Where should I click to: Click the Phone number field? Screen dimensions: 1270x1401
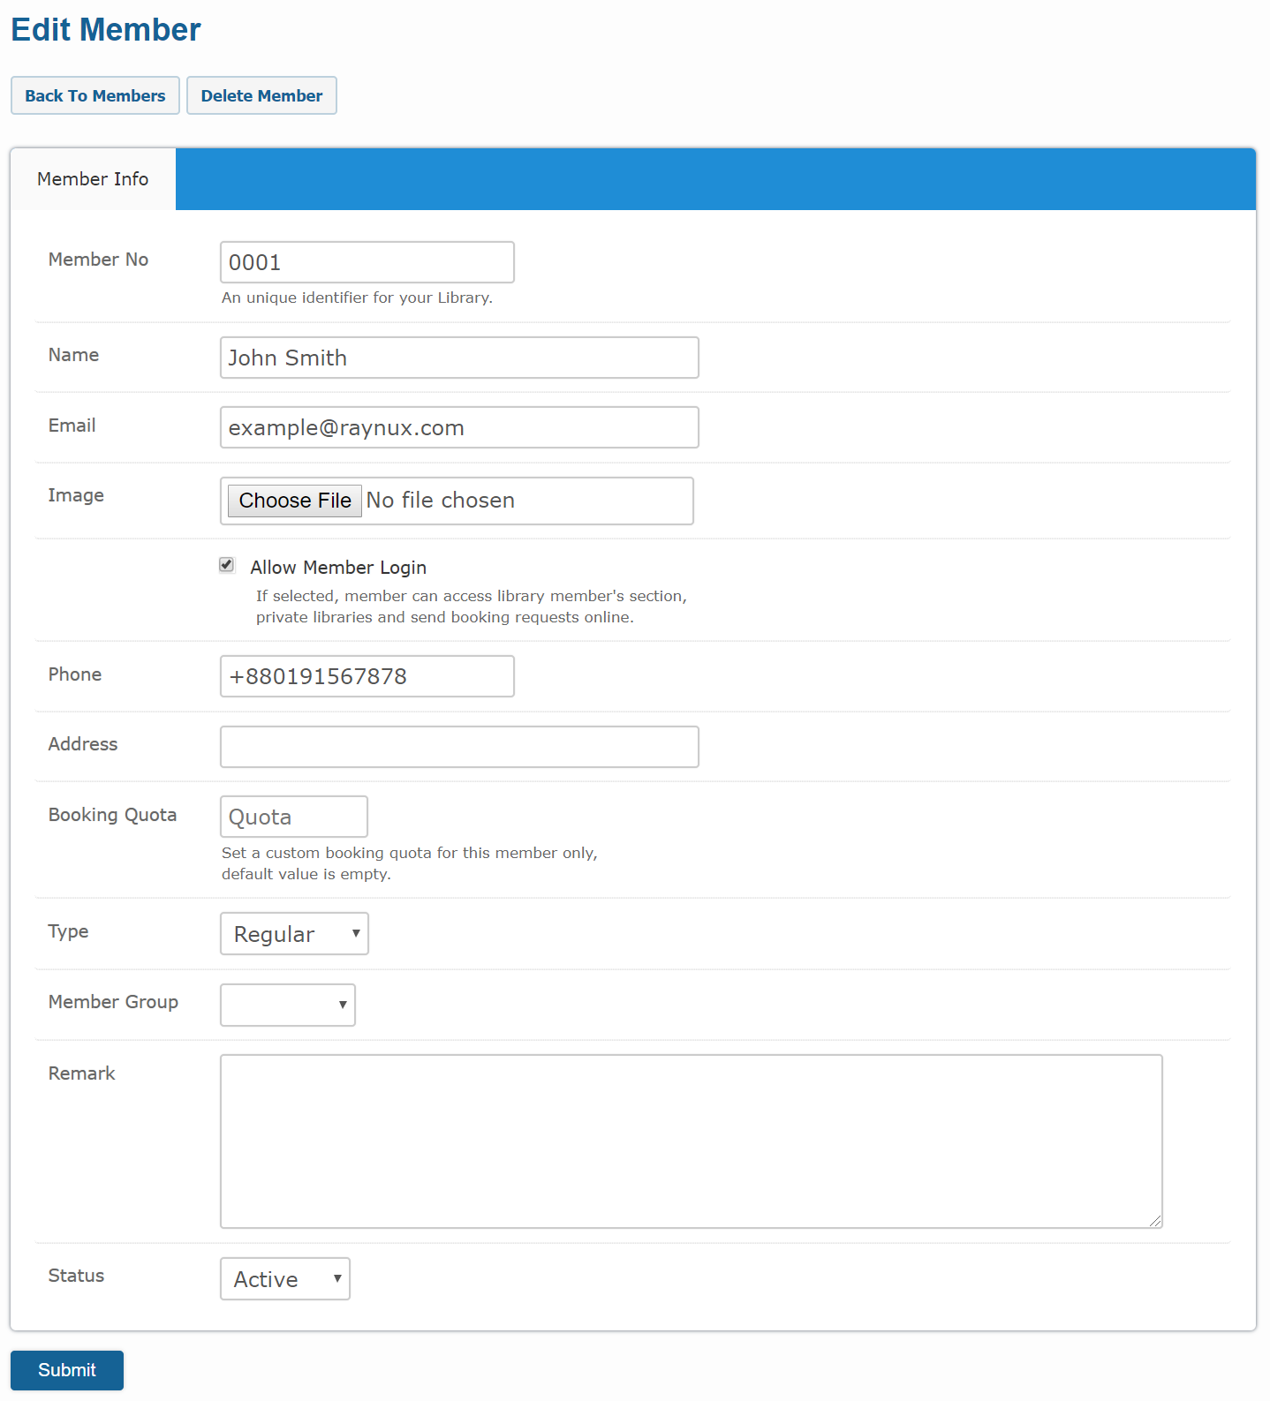(x=367, y=676)
